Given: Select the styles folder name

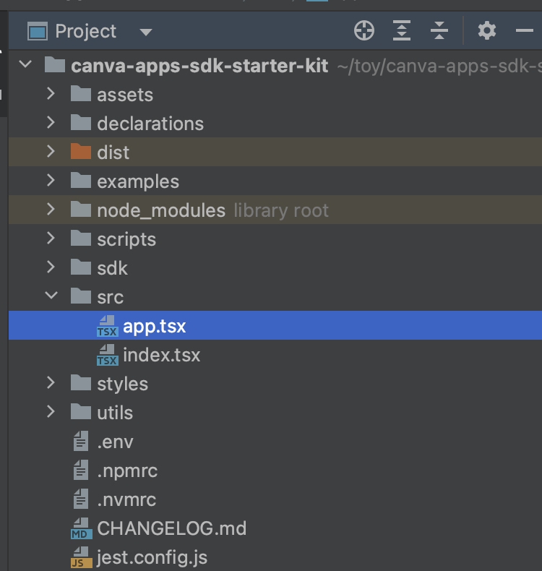Looking at the screenshot, I should coord(122,384).
